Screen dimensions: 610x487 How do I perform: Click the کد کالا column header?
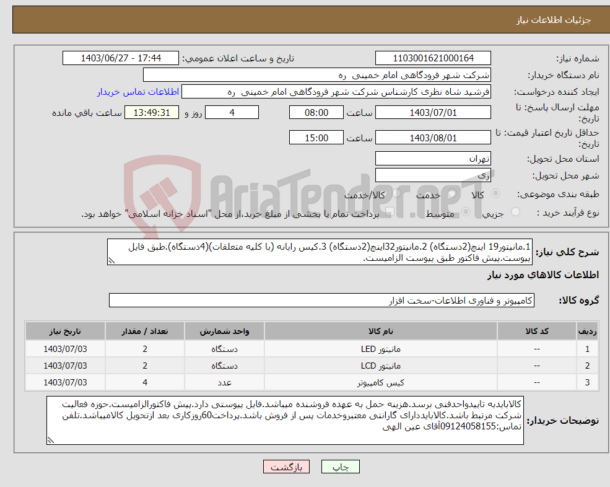pos(537,331)
